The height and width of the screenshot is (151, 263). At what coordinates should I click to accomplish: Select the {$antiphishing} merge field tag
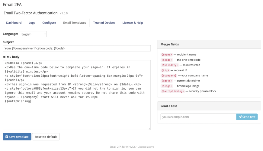pyautogui.click(x=173, y=91)
